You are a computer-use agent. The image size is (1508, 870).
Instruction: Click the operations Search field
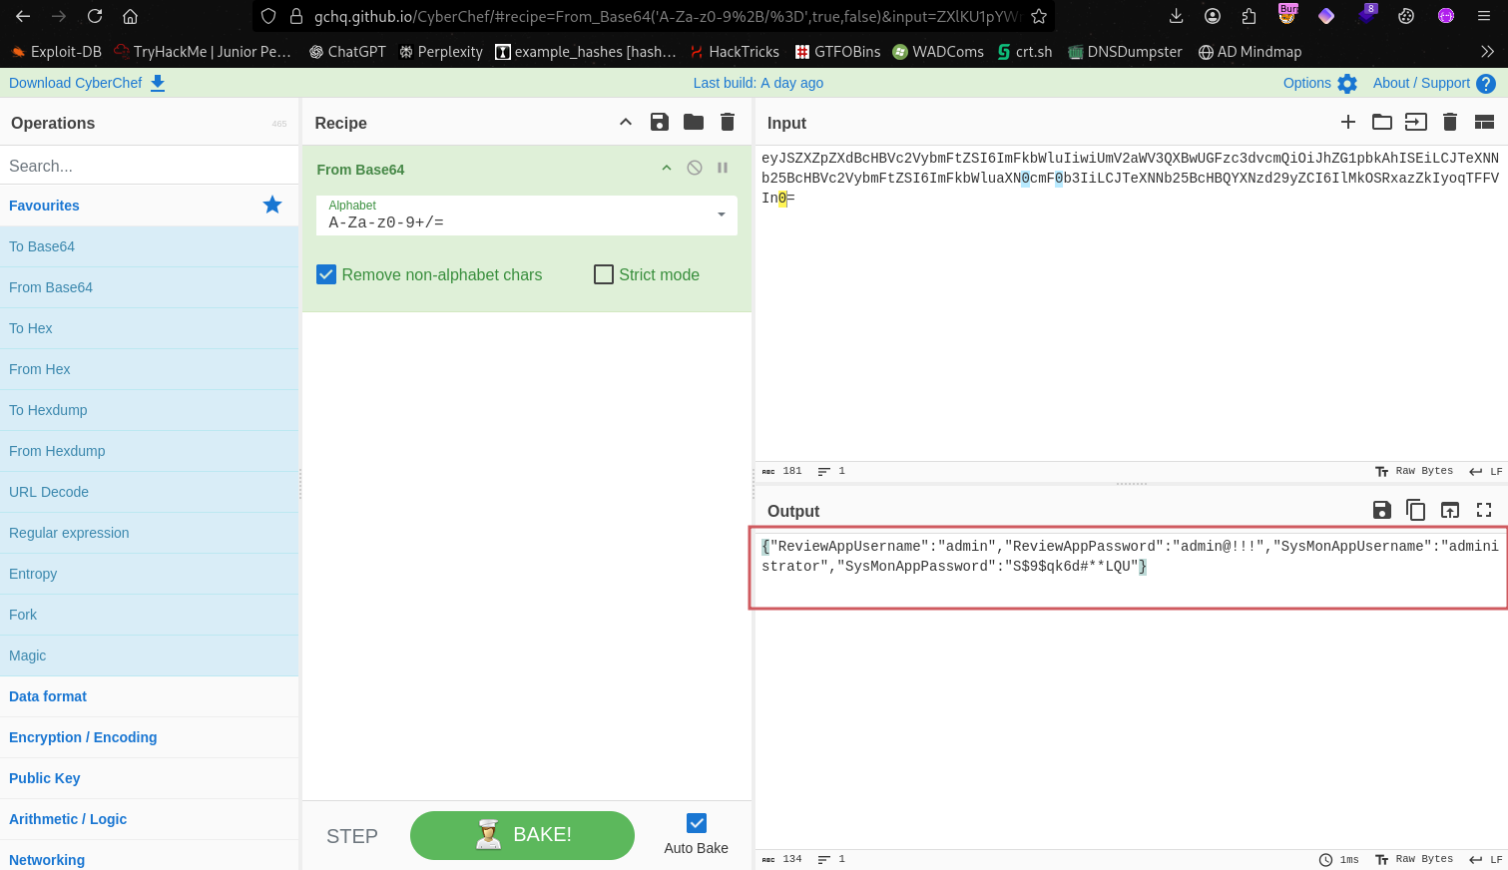(x=150, y=166)
